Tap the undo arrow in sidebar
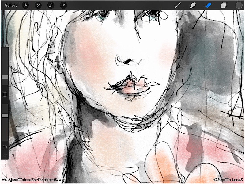The image size is (245, 184). pos(5,147)
